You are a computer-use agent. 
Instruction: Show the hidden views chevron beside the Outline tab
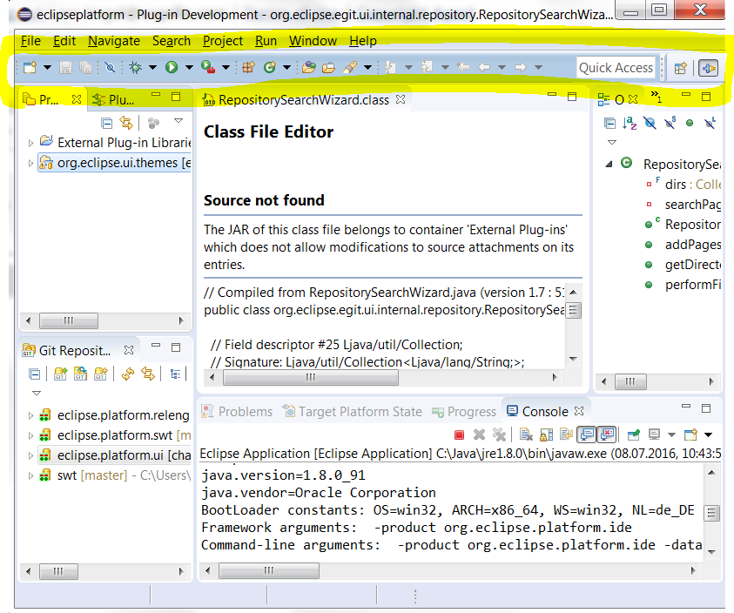point(657,97)
